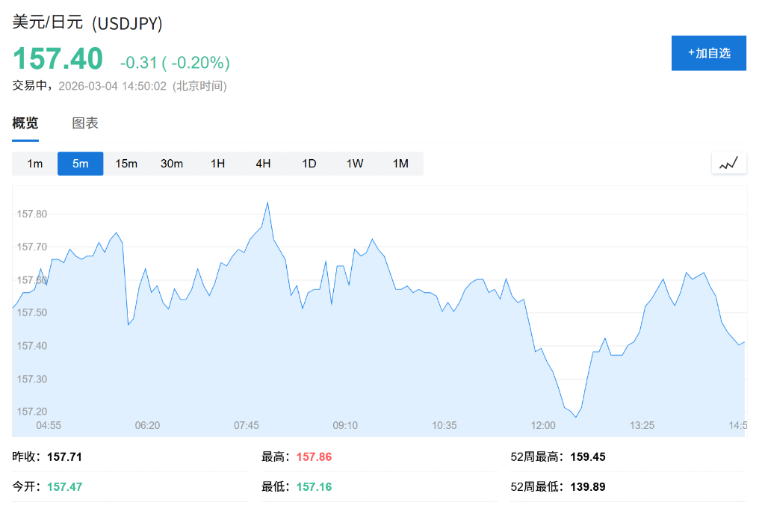Switch to the 概览 tab
Viewport: 765px width, 517px height.
click(25, 123)
